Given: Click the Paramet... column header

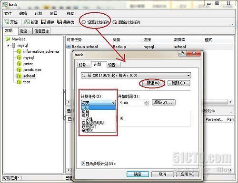Looking at the screenshot, I should 214,119.
